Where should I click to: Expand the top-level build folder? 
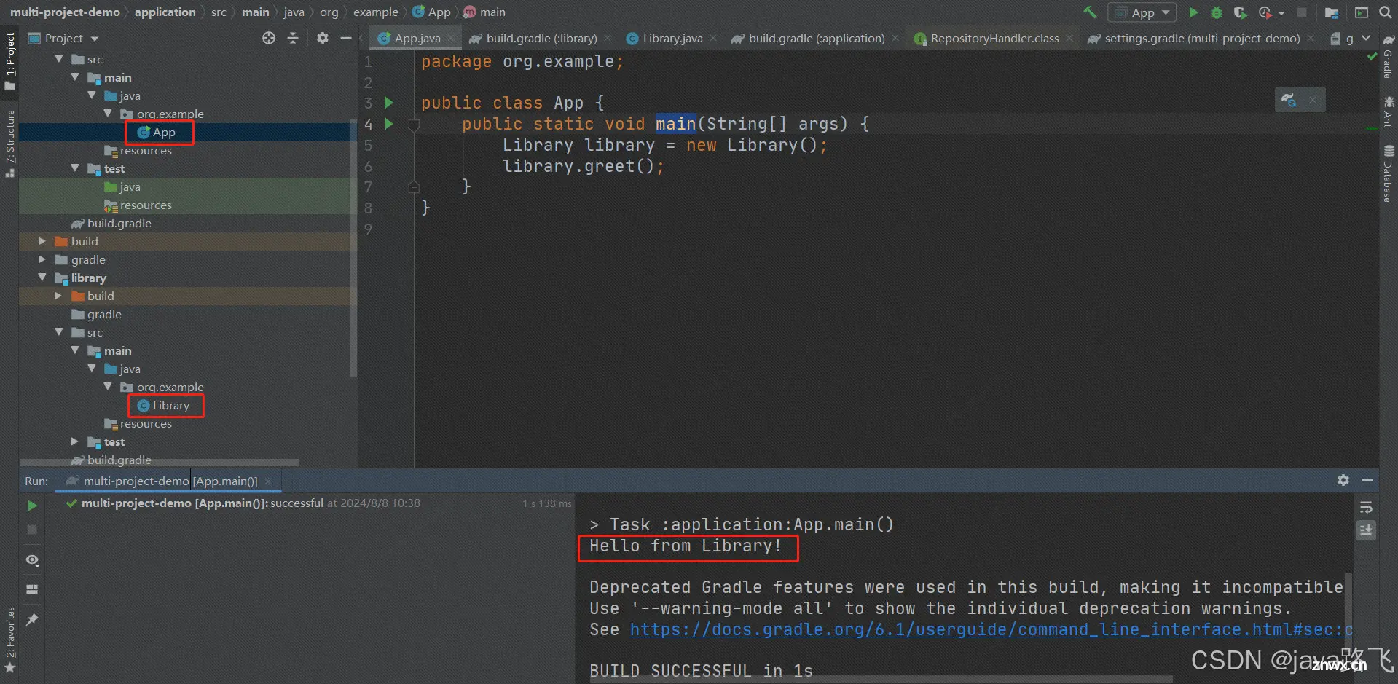pos(42,240)
